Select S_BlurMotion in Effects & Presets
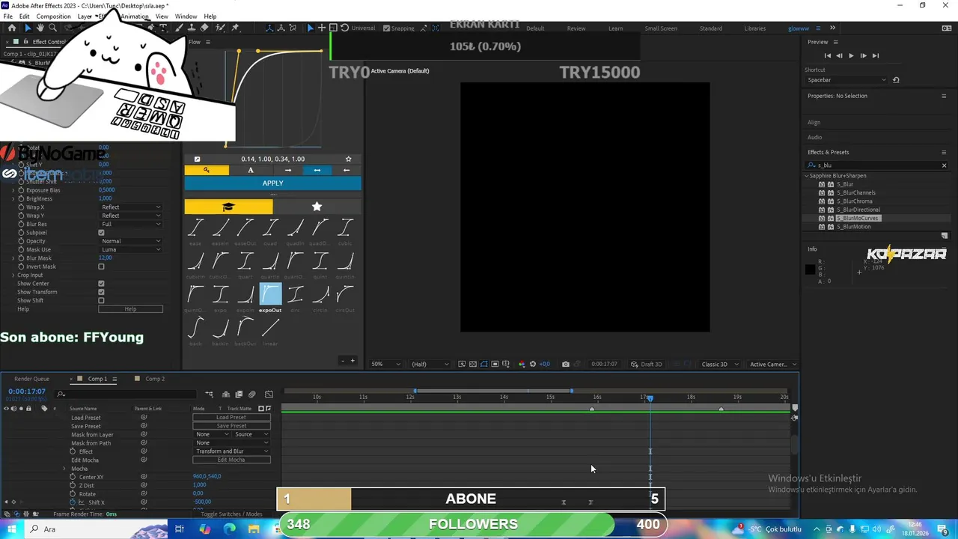Image resolution: width=958 pixels, height=539 pixels. point(853,227)
